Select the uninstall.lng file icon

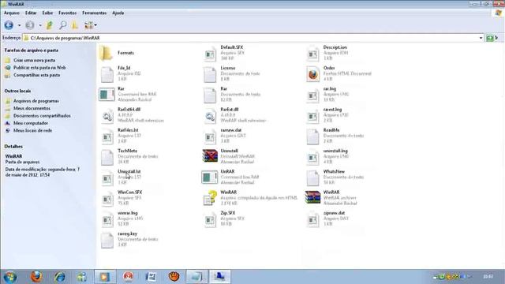point(312,158)
